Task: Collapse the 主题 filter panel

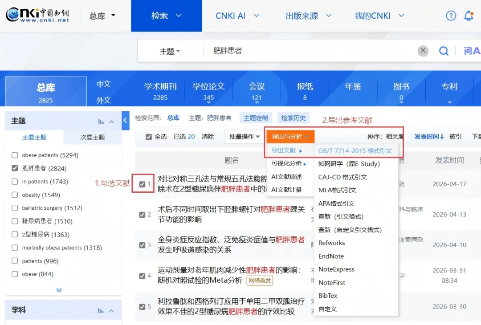Action: tap(112, 122)
